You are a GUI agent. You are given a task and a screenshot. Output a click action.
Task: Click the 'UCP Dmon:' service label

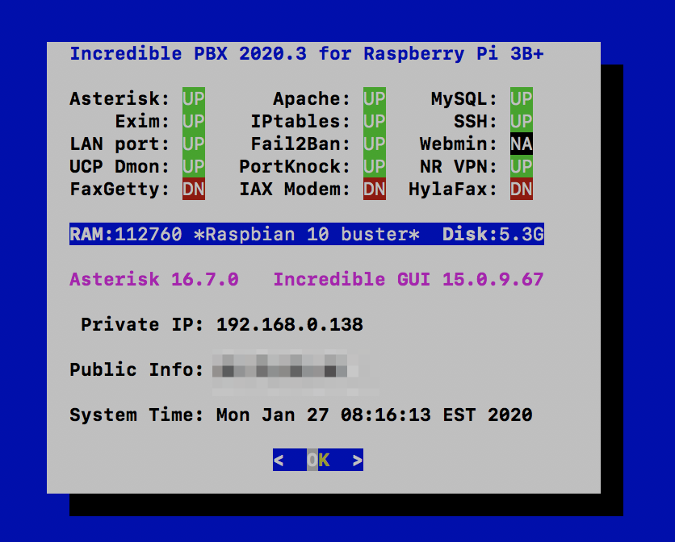coord(119,166)
